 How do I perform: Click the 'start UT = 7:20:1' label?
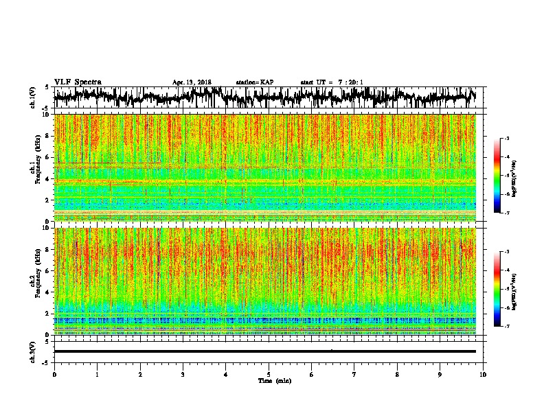coord(332,82)
